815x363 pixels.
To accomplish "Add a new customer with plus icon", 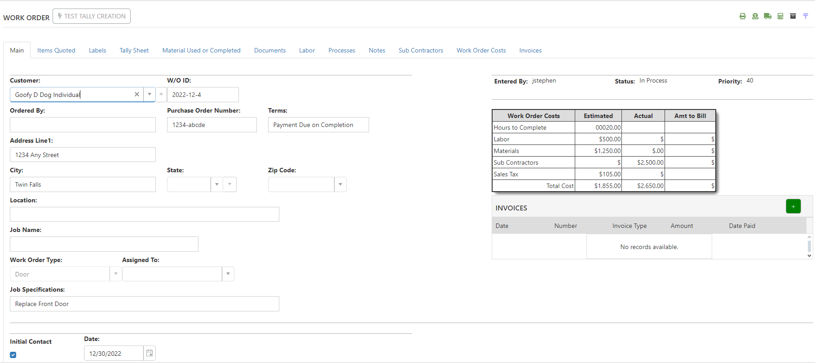I will (x=161, y=94).
